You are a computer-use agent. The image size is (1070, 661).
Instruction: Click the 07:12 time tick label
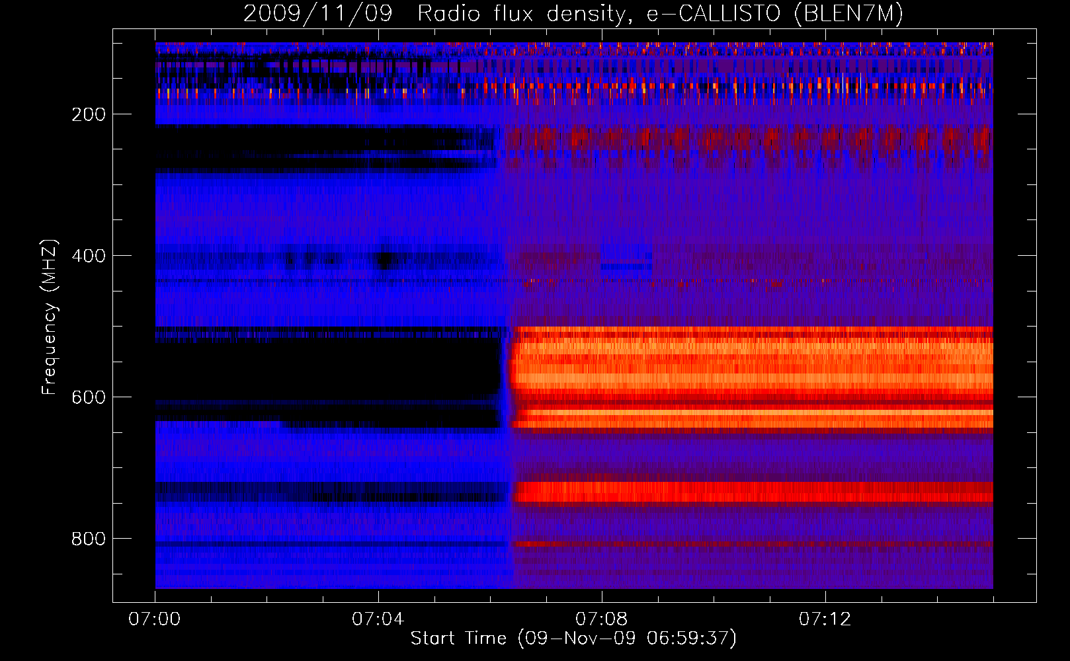click(825, 619)
